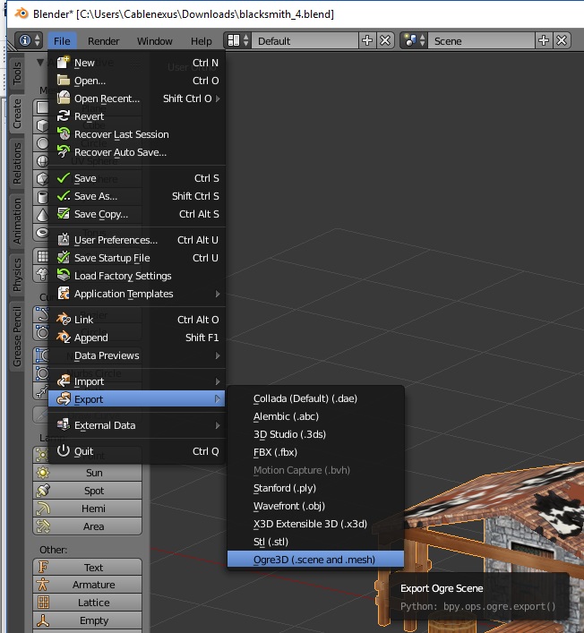Expand the Data Previews submenu

click(137, 355)
